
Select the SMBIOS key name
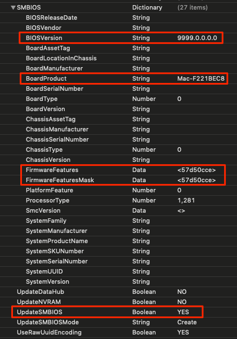(29, 7)
